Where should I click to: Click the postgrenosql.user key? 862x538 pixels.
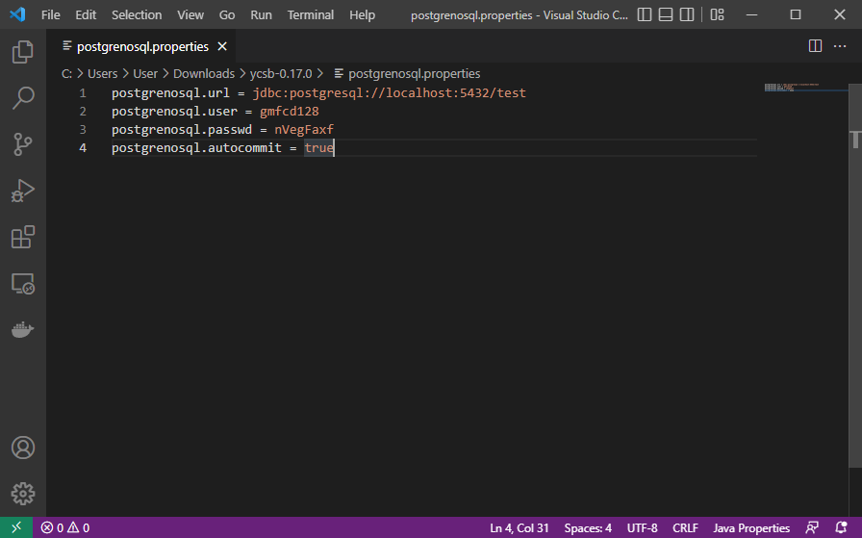pyautogui.click(x=174, y=111)
